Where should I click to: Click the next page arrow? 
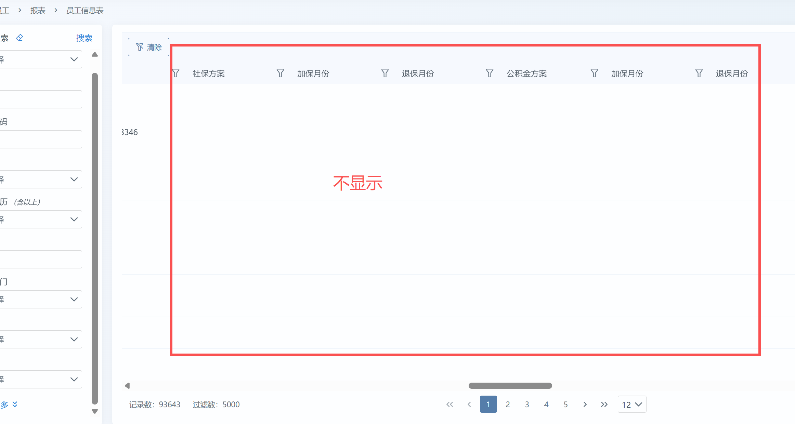coord(585,405)
